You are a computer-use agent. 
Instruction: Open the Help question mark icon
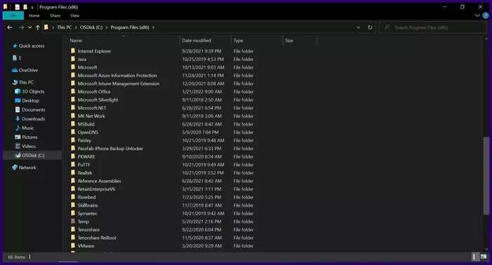pyautogui.click(x=486, y=15)
